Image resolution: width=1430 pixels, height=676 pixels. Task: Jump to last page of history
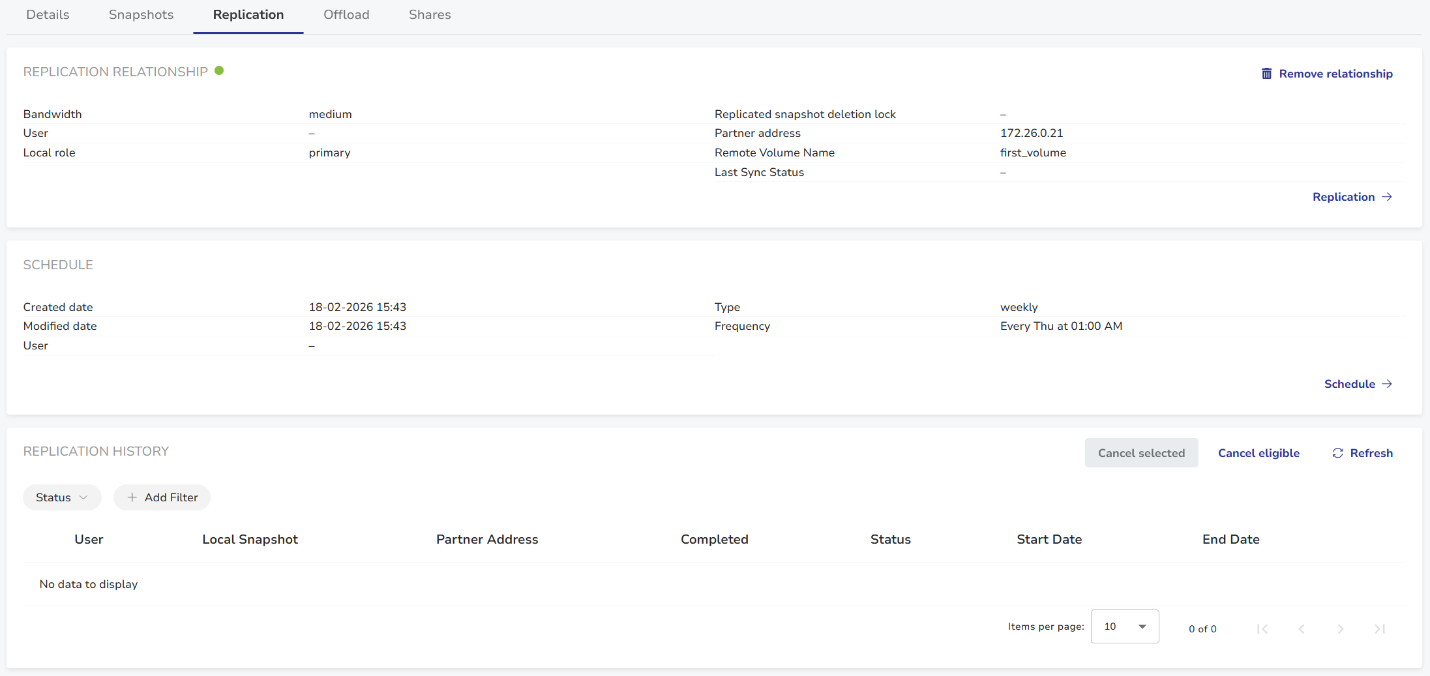(x=1380, y=628)
